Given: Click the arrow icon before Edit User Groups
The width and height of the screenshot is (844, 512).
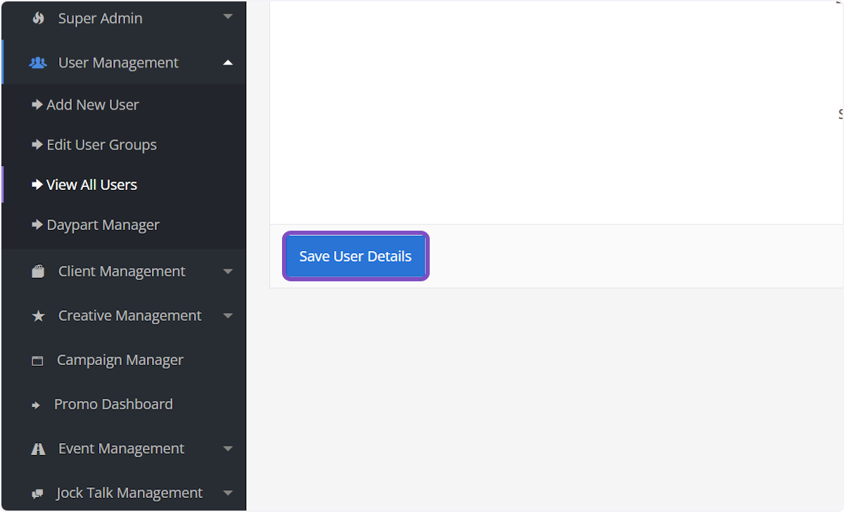Looking at the screenshot, I should click(37, 144).
